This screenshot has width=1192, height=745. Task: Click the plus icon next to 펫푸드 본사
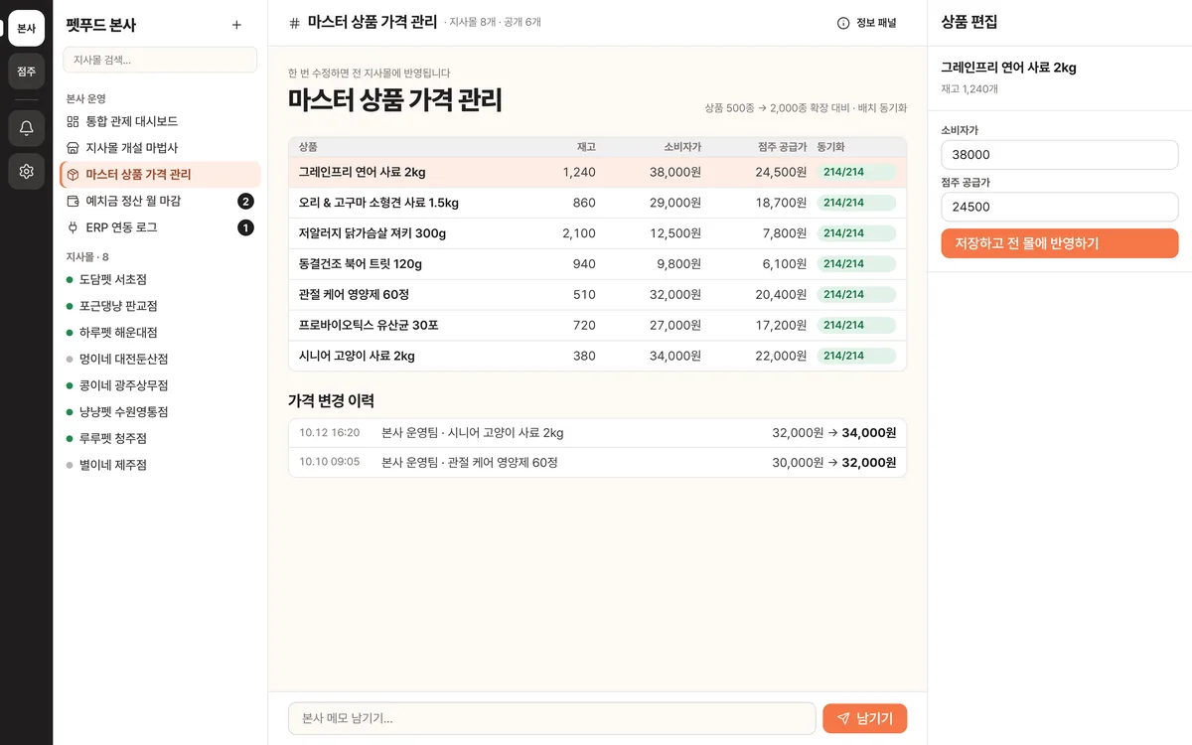tap(236, 25)
